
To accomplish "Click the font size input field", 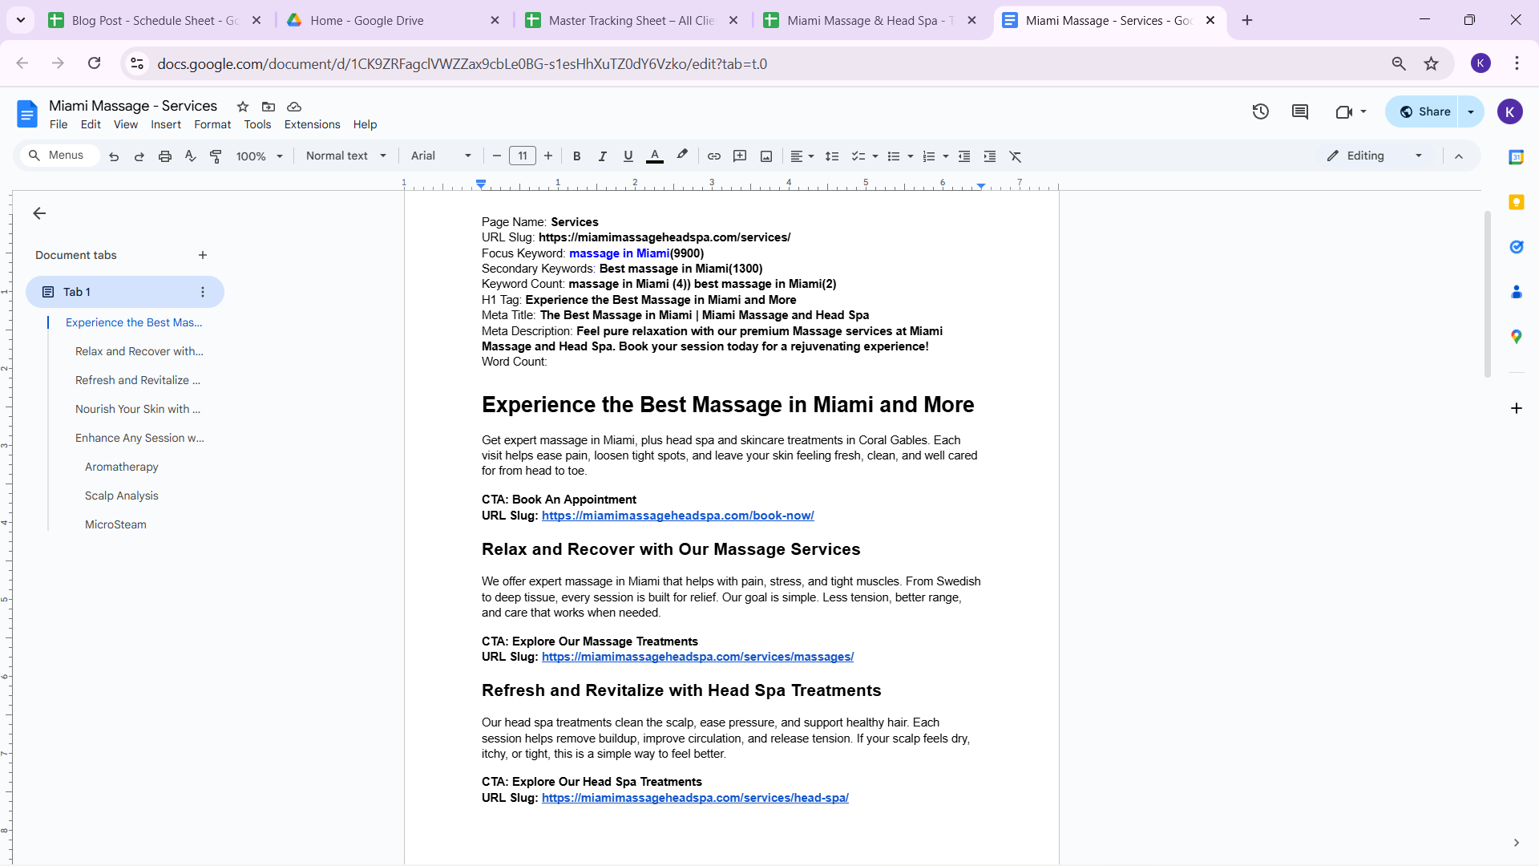I will pos(522,156).
